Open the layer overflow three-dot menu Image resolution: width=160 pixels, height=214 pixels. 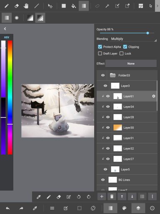point(152,196)
